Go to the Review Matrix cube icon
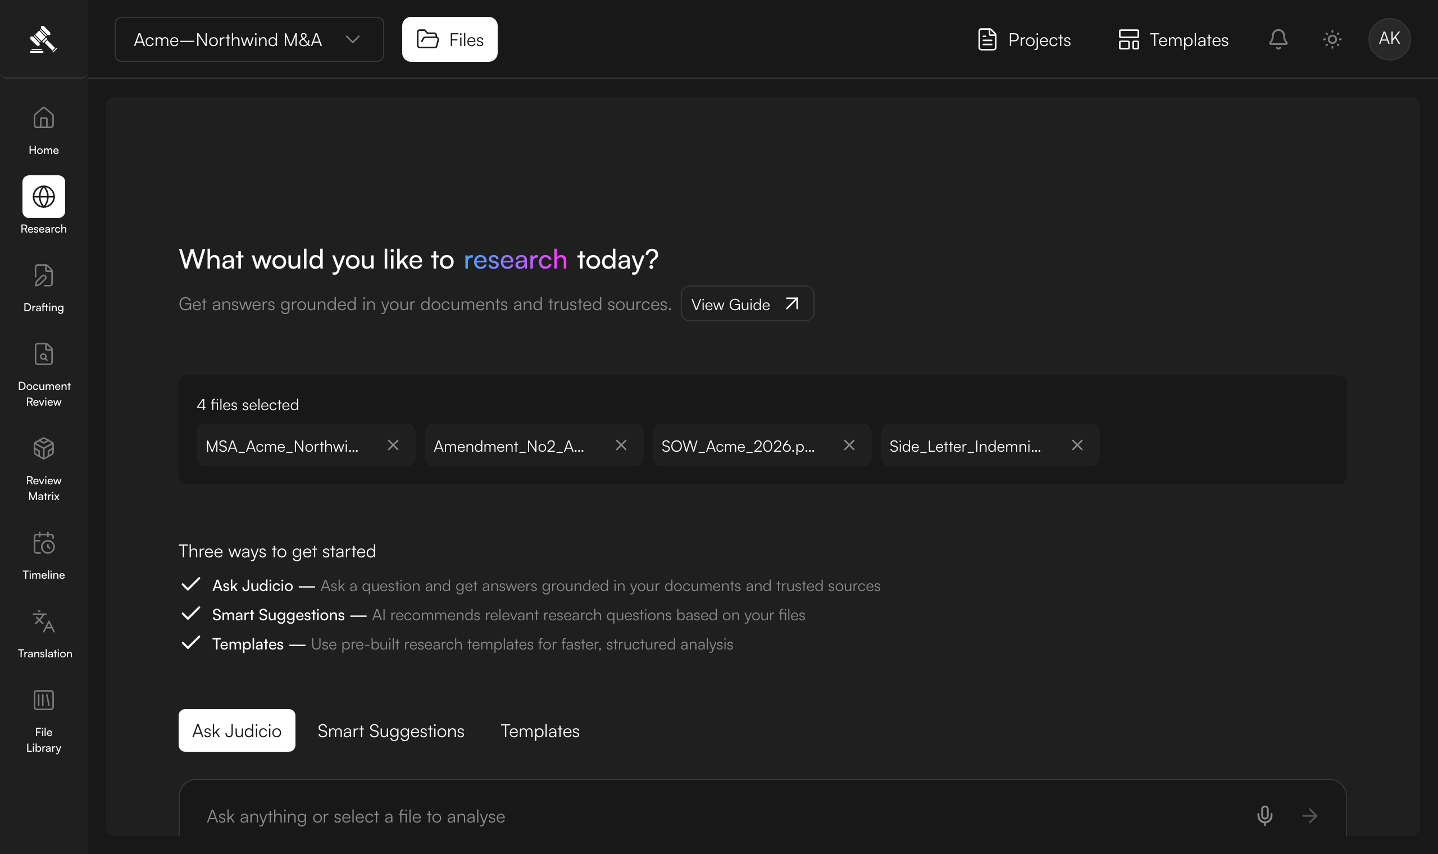The image size is (1438, 854). click(44, 449)
